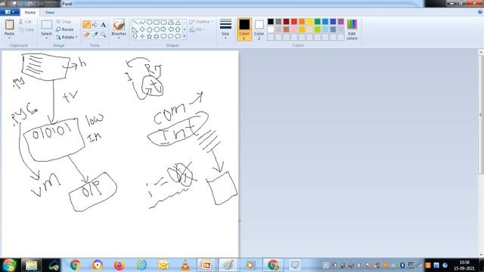Choose the Curve shape
This screenshot has width=484, height=272.
coord(142,22)
